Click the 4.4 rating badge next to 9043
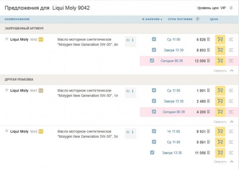The width and height of the screenshot is (239, 170). pos(41,131)
